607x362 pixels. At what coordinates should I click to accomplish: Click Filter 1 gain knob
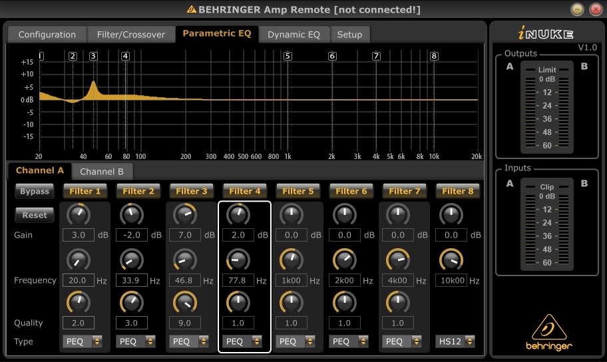tap(78, 214)
